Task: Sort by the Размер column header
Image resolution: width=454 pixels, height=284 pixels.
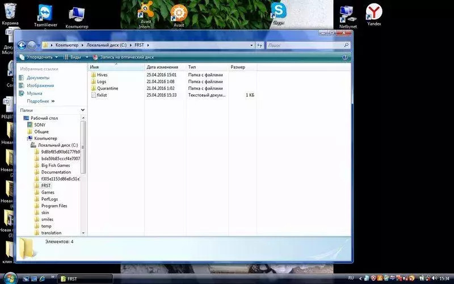Action: pyautogui.click(x=243, y=67)
